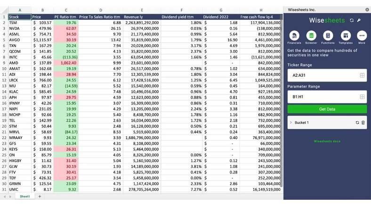Select the MRAAY ticker cell
The image size is (371, 205).
(x=20, y=138)
